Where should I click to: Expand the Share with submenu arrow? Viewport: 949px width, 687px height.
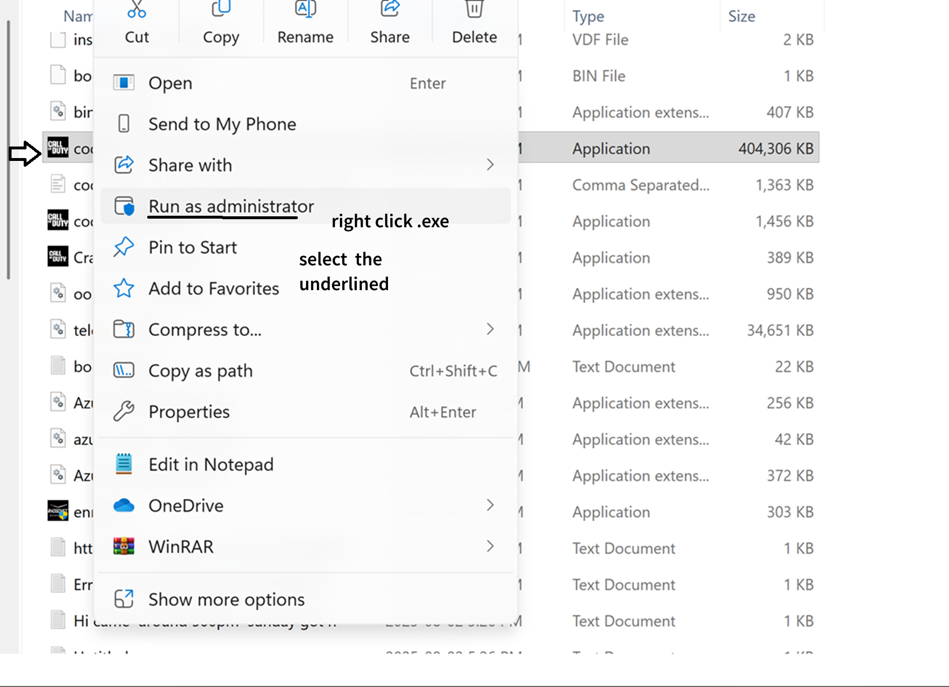[x=490, y=165]
